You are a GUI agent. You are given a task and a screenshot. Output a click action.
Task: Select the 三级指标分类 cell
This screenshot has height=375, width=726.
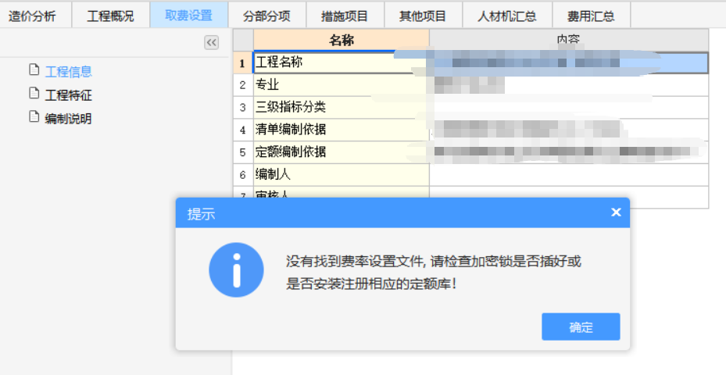pyautogui.click(x=342, y=107)
